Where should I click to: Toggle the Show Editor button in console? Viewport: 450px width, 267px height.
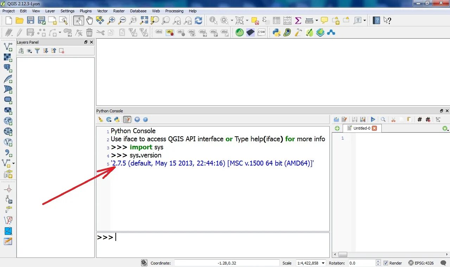[127, 119]
